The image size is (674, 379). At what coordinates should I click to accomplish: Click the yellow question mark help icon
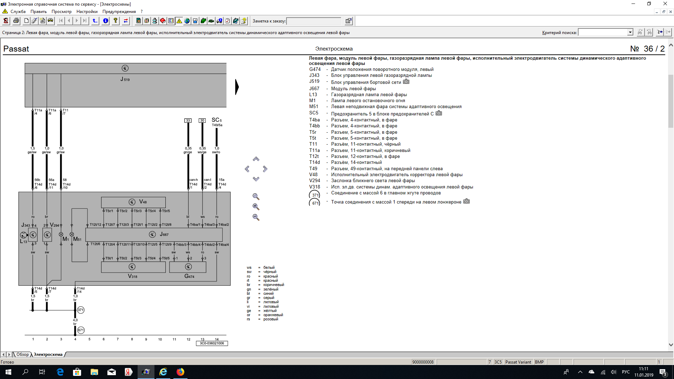coord(115,21)
